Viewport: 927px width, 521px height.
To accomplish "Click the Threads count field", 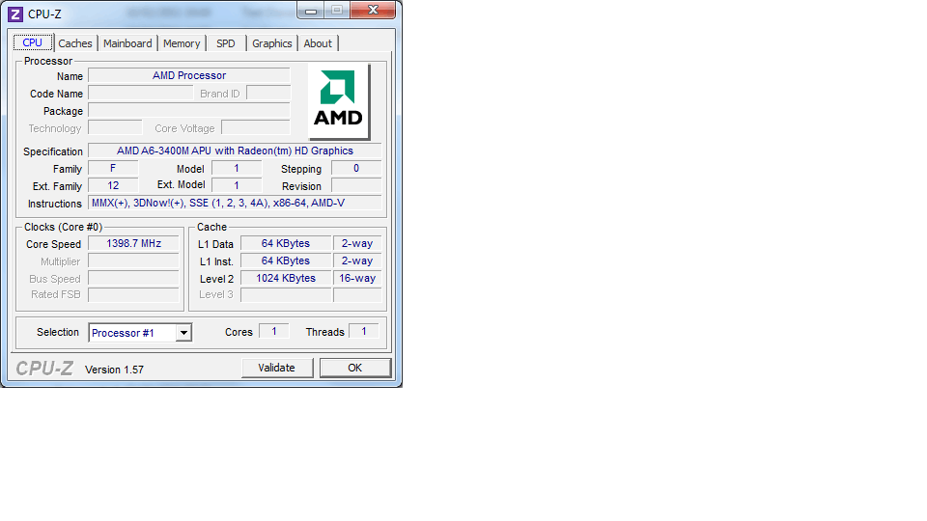I will [x=364, y=331].
